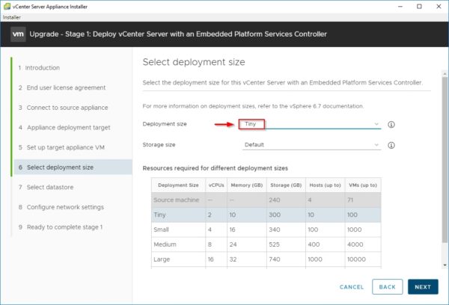
Task: Click the Memory (GB) column header
Action: 247,185
